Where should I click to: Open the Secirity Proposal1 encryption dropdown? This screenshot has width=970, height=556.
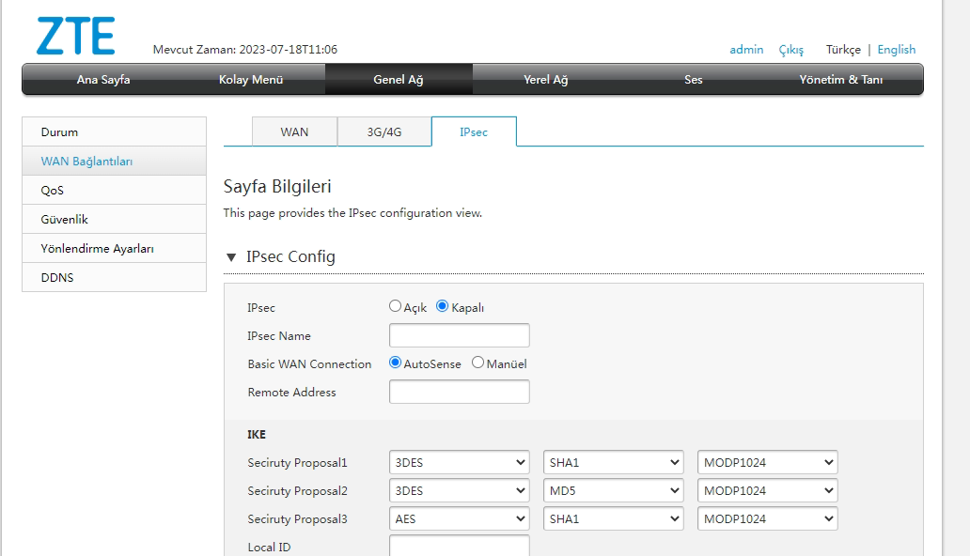[x=459, y=461]
